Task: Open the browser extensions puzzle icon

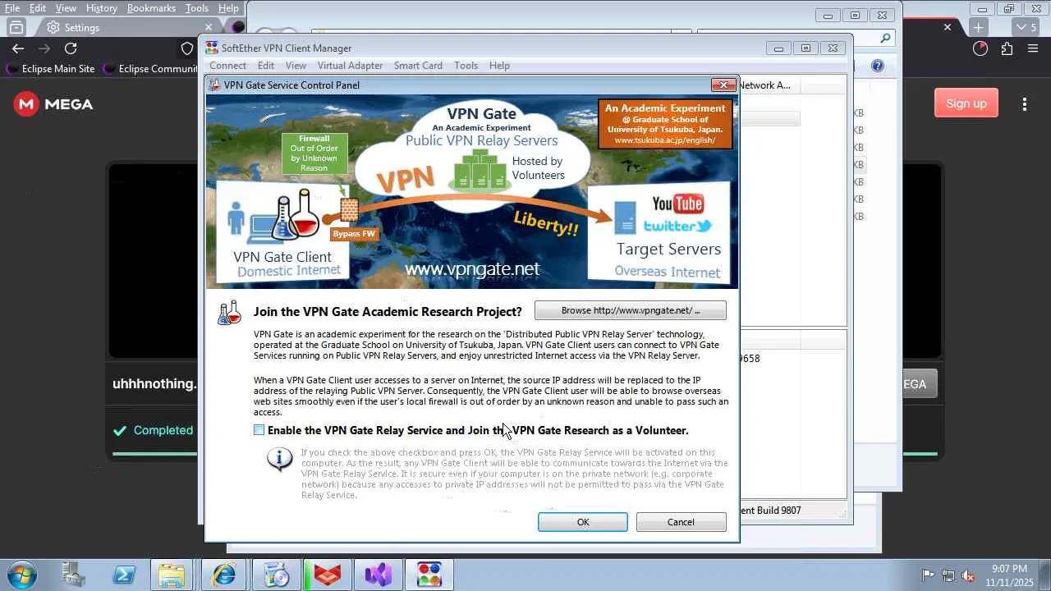Action: point(1007,48)
